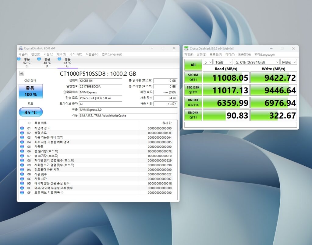Screen dimensions: 312x245
Task: Click features field S.M.A.R.T., TRIM
Action: point(128,116)
